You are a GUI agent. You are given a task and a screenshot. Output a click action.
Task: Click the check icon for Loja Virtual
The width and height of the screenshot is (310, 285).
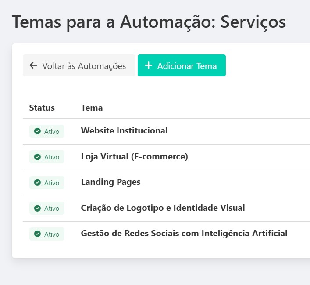point(38,157)
